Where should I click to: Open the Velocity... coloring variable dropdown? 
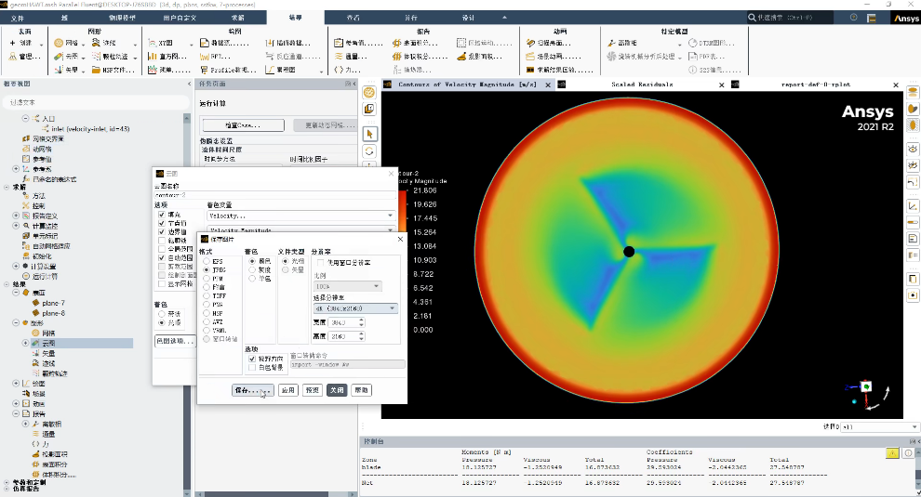pyautogui.click(x=301, y=216)
